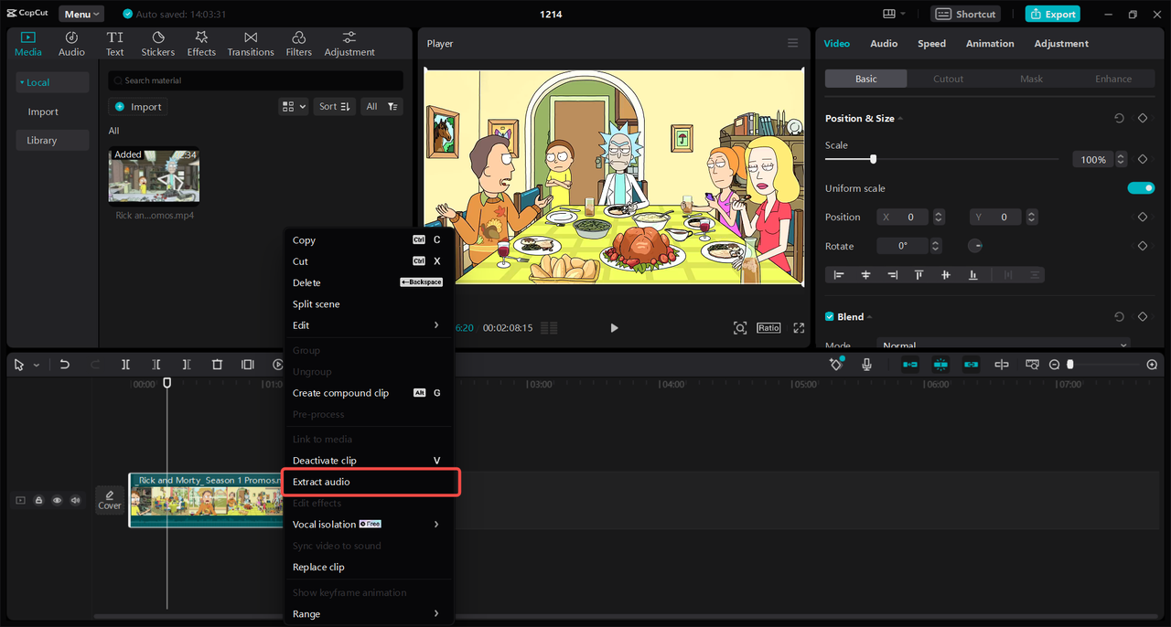Image resolution: width=1171 pixels, height=627 pixels.
Task: Open the Filters panel
Action: point(298,43)
